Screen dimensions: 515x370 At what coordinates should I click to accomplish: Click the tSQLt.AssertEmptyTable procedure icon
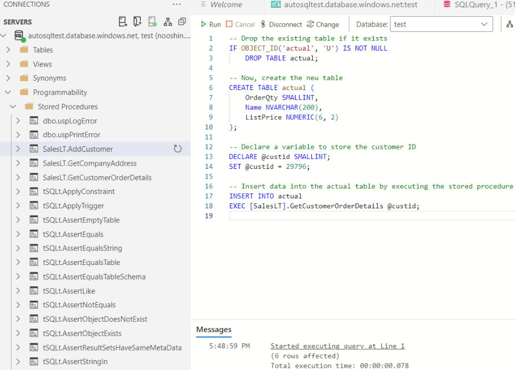tap(34, 220)
